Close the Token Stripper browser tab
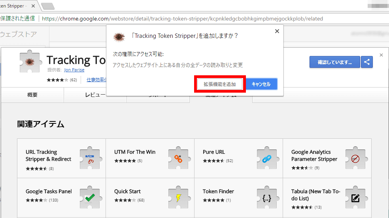389x218 pixels. tap(33, 6)
